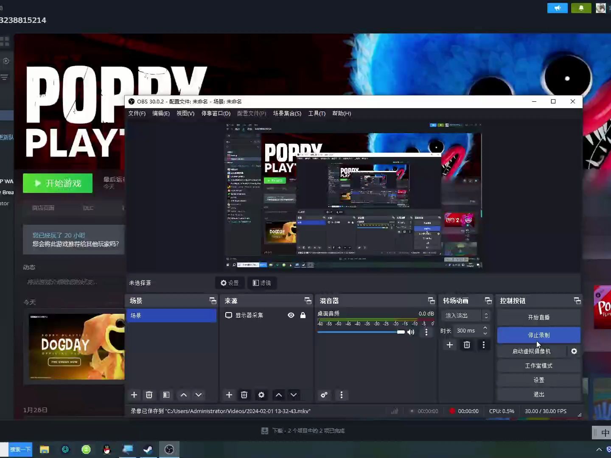Click 停止录制 button

pos(539,335)
